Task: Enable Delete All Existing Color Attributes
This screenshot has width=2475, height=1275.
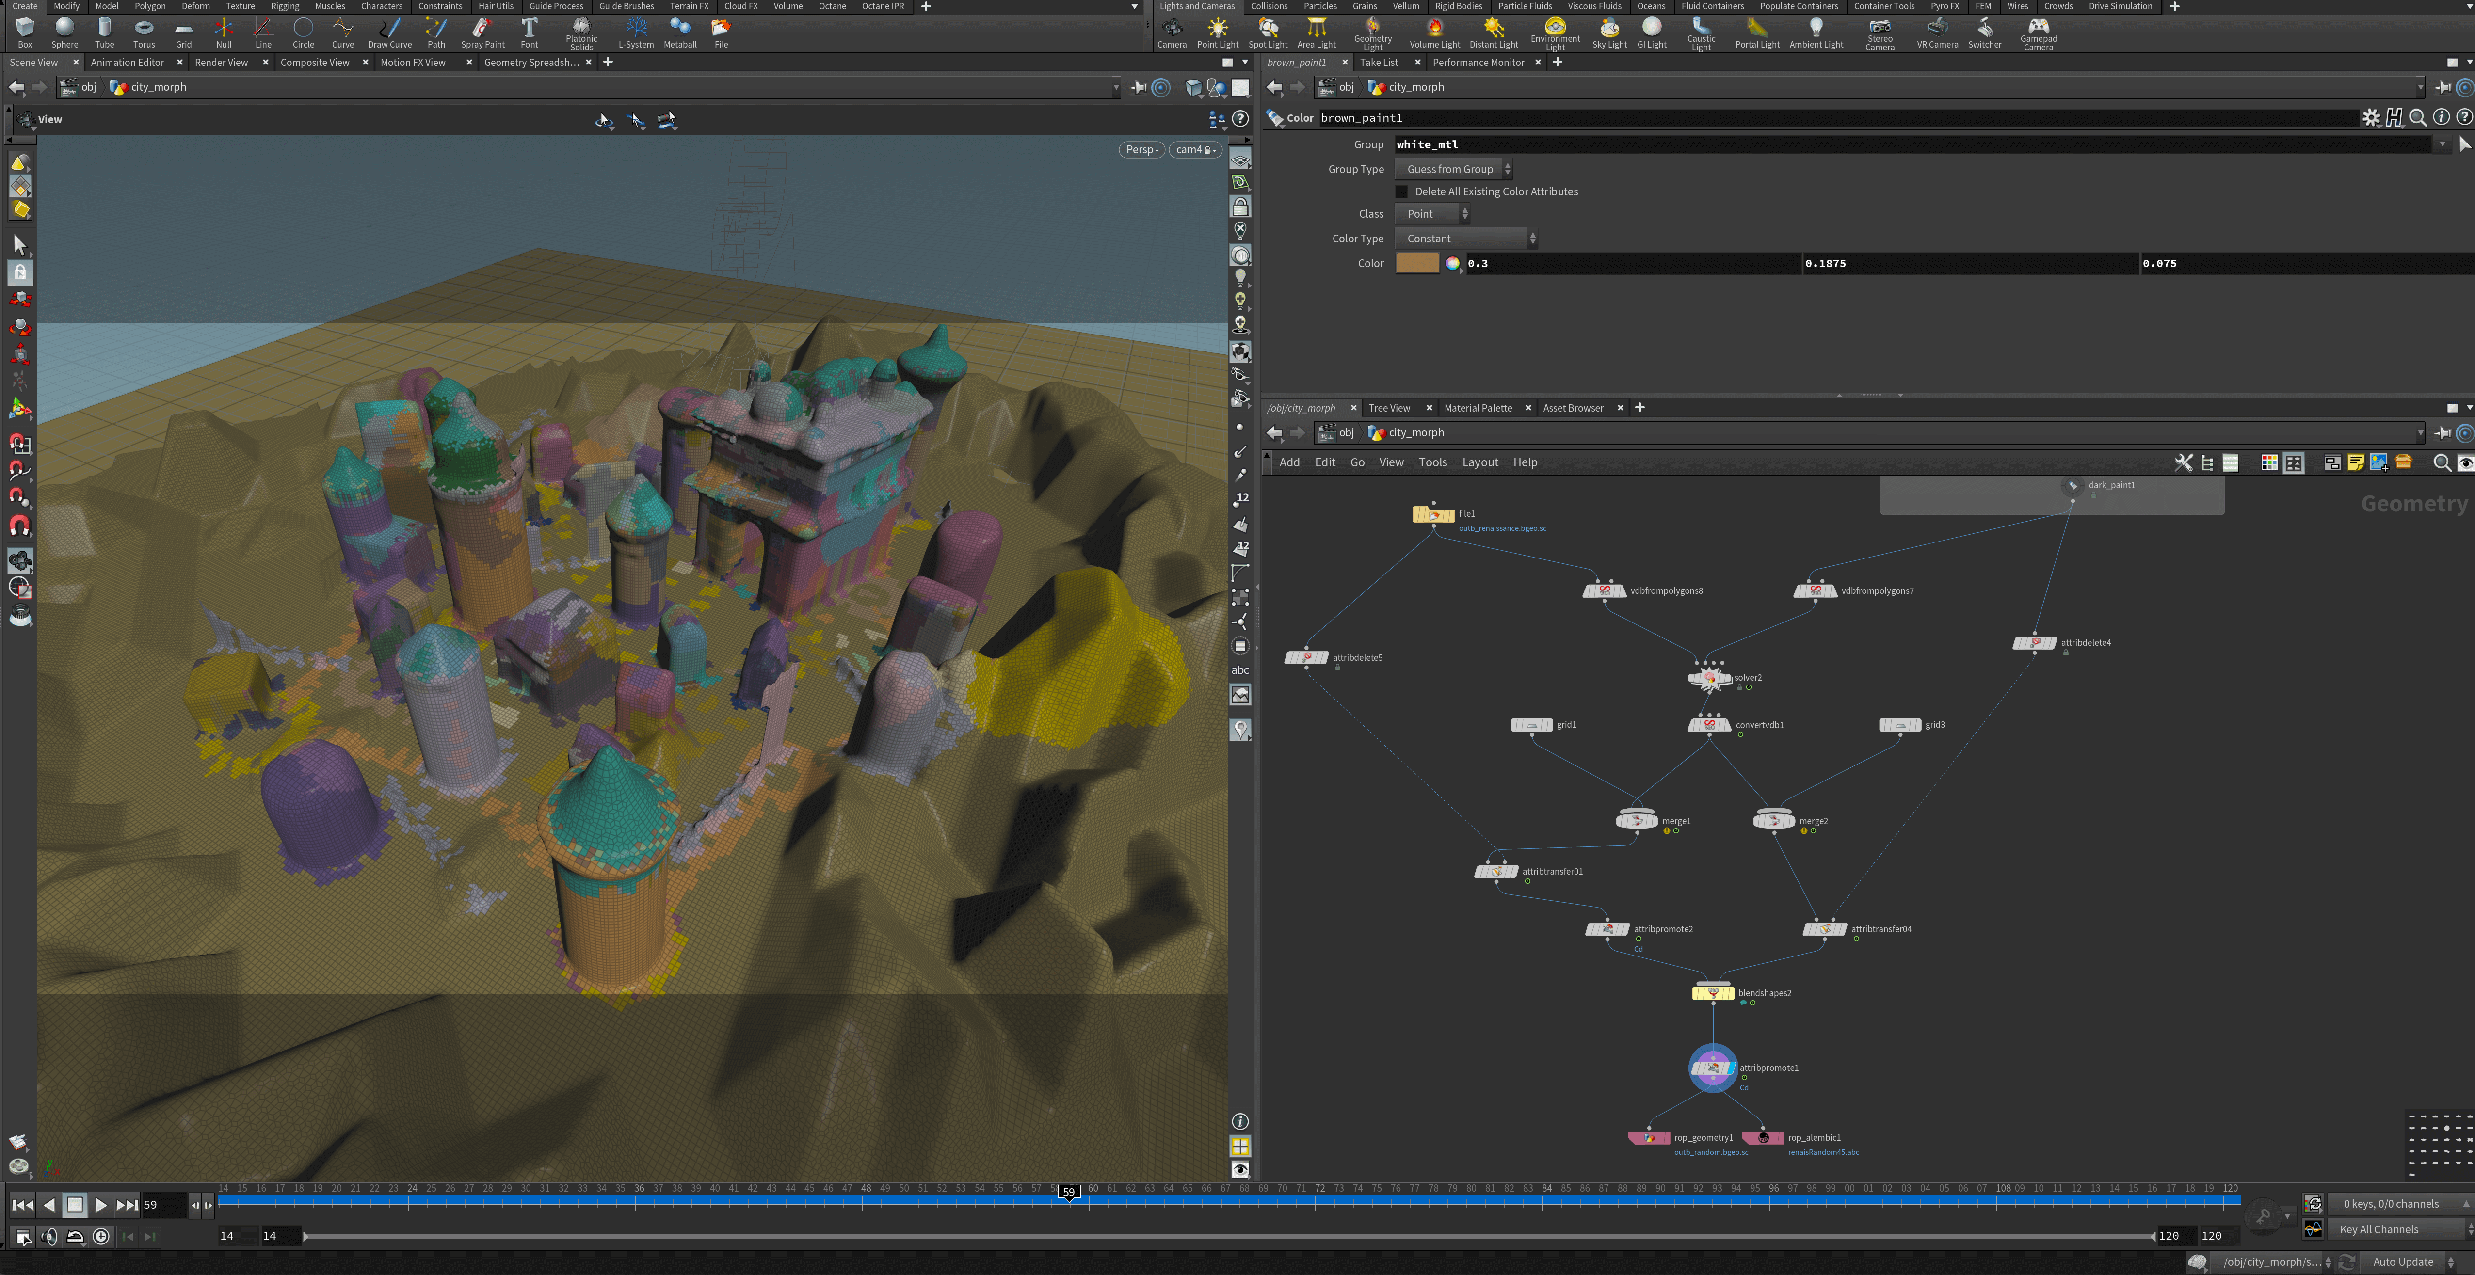Action: pos(1402,192)
